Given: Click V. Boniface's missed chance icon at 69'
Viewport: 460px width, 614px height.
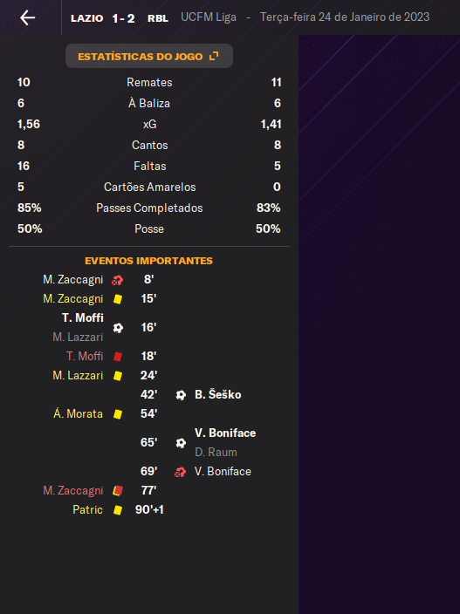Looking at the screenshot, I should click(180, 472).
